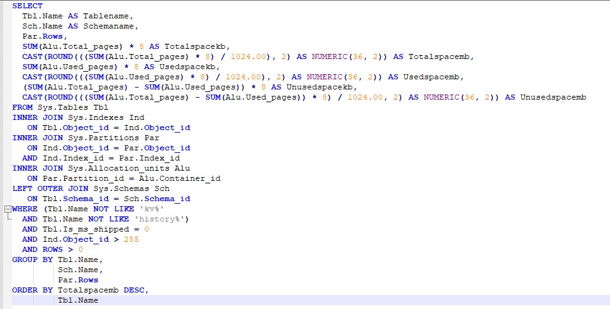Collapse the WHERE clause fold marker
610x309 pixels.
[8, 209]
